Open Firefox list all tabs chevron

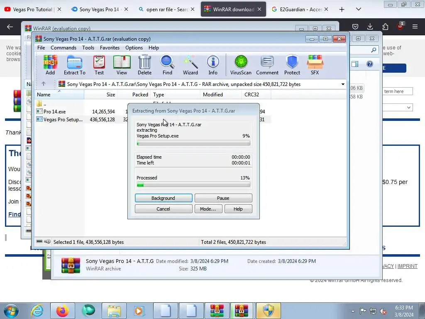coord(358,9)
